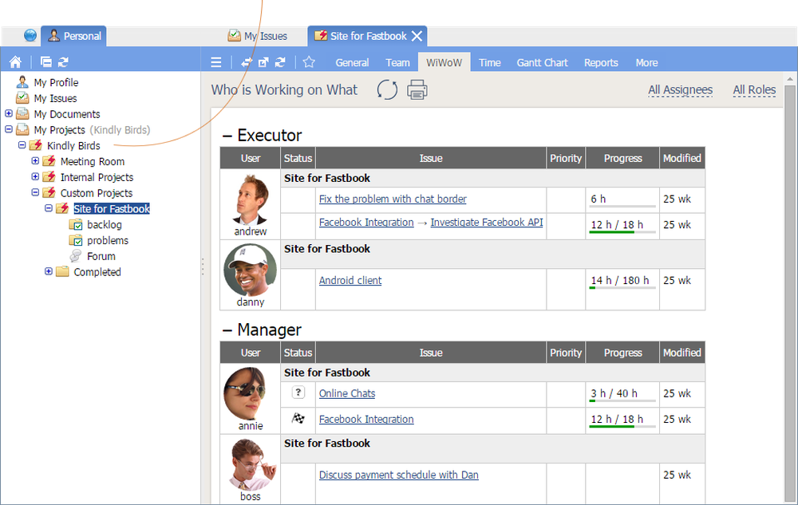798x505 pixels.
Task: Open the Android client issue
Action: [x=350, y=280]
